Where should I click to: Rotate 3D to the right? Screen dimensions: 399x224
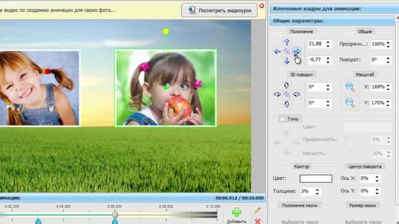click(297, 95)
